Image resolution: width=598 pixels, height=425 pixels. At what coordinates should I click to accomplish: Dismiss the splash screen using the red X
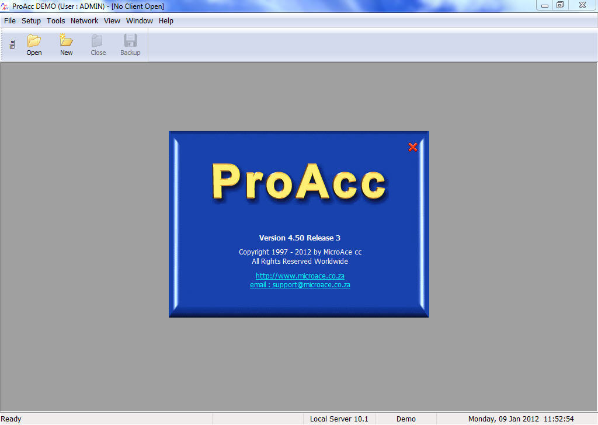pos(413,147)
